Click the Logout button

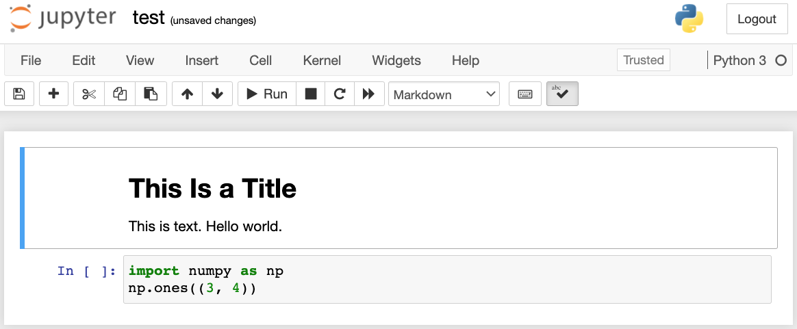pyautogui.click(x=757, y=19)
